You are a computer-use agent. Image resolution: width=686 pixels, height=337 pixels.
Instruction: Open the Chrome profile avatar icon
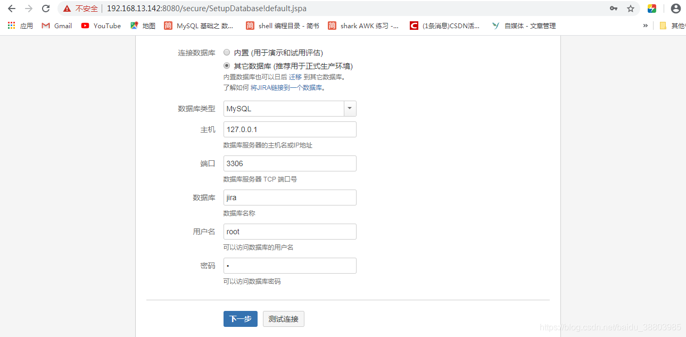[x=676, y=9]
